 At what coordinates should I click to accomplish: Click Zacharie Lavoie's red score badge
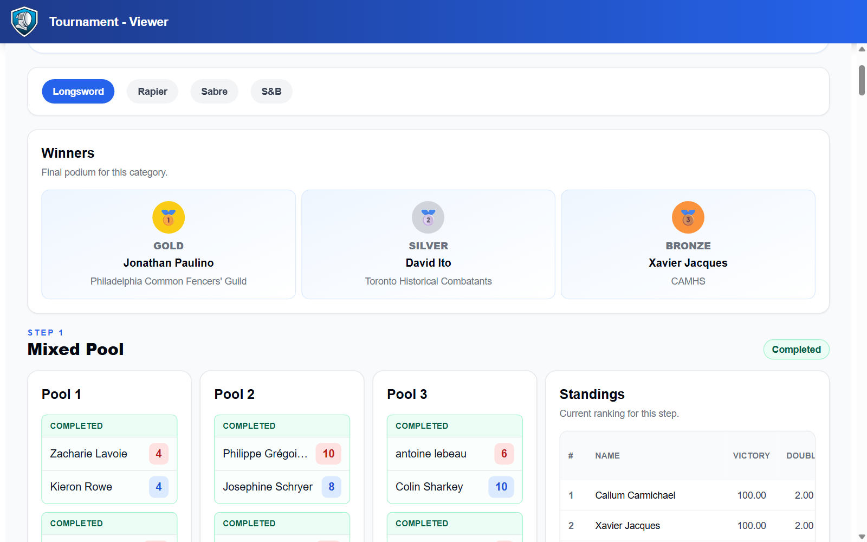(x=159, y=454)
